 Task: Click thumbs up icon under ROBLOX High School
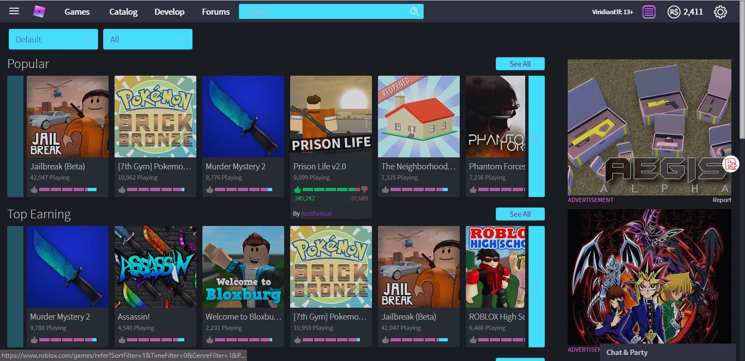(x=473, y=340)
